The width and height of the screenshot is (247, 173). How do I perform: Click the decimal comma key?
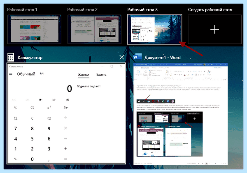pos(49,160)
